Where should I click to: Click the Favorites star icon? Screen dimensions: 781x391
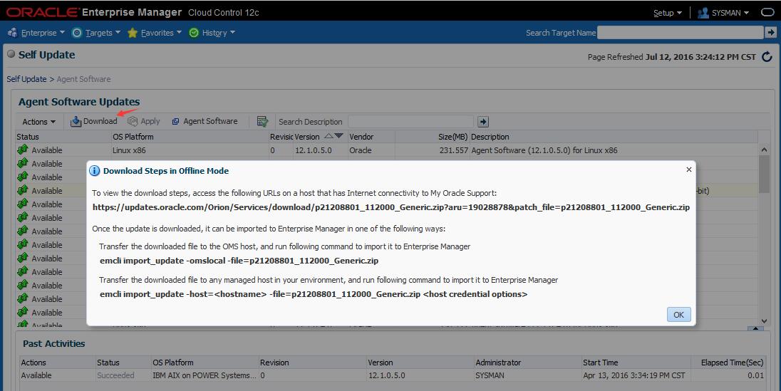[x=133, y=33]
